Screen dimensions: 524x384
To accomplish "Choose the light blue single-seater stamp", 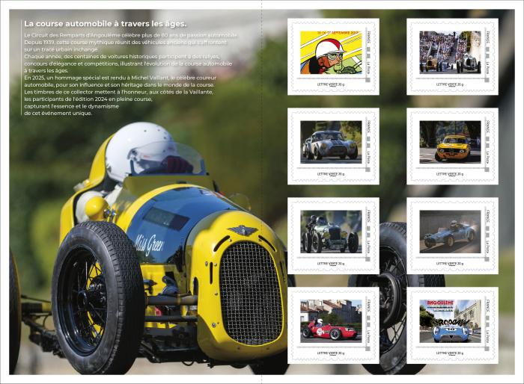I will pos(450,232).
